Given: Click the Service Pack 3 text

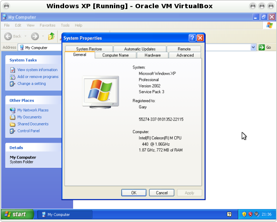Looking at the screenshot, I should [151, 92].
